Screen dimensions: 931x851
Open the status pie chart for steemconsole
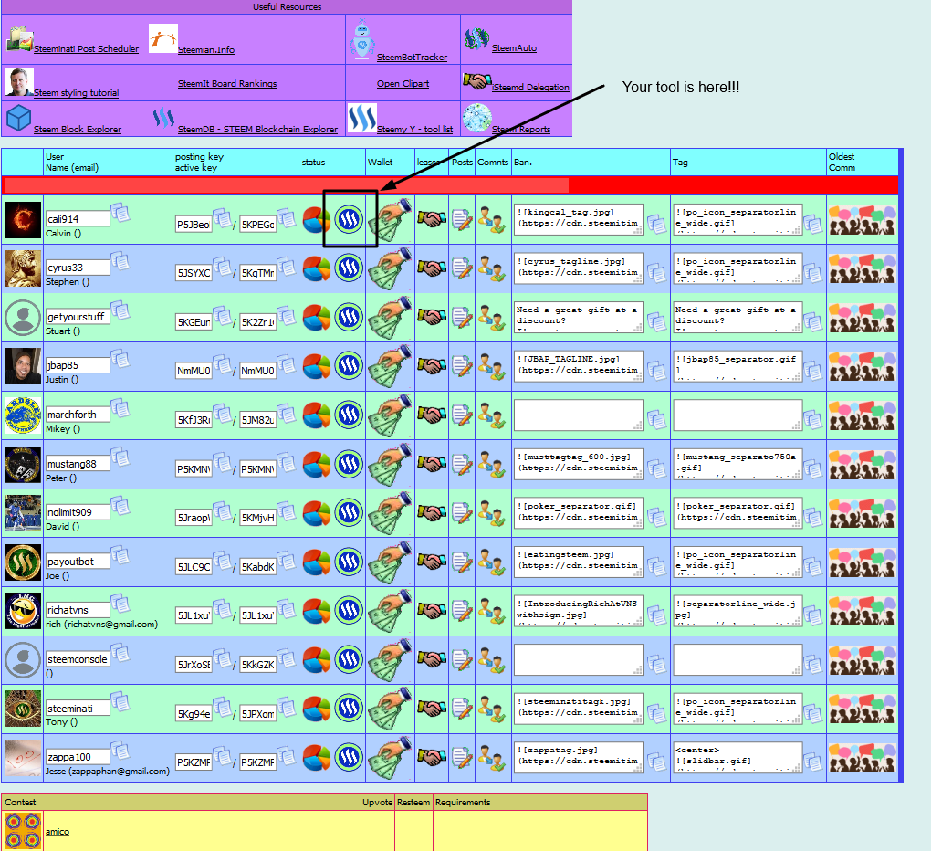317,660
